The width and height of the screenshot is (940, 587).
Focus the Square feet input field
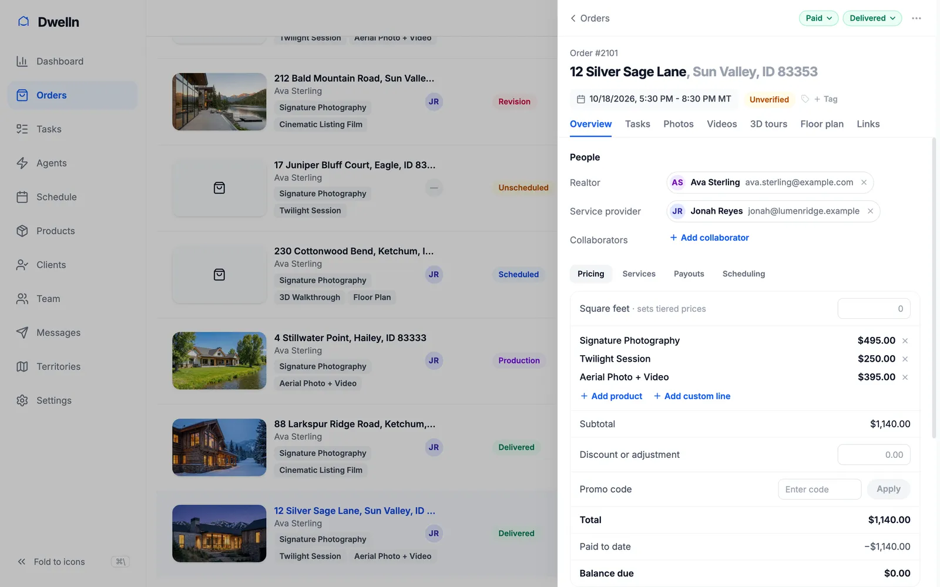874,309
